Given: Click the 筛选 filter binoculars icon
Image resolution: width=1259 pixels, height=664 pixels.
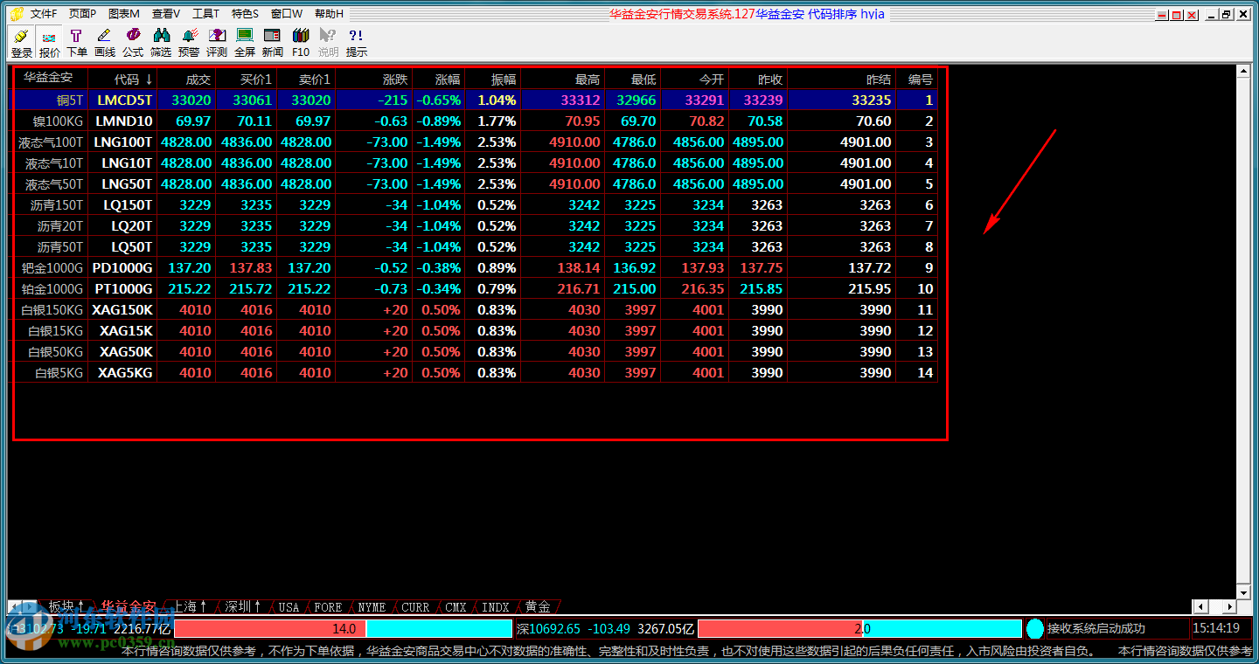Looking at the screenshot, I should (x=161, y=43).
